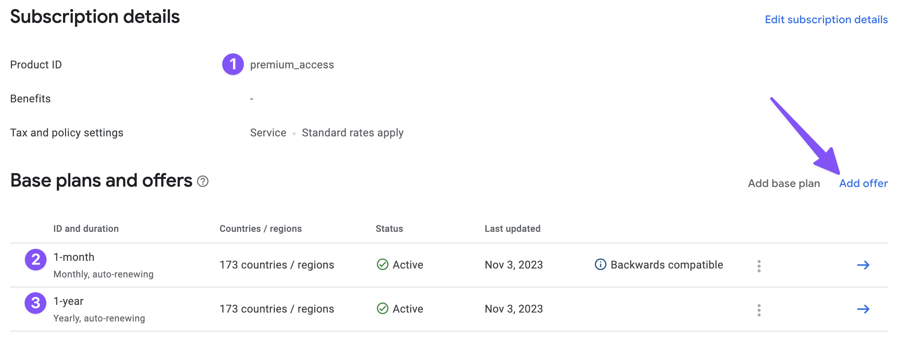The width and height of the screenshot is (906, 340).
Task: Click the purple number 2 badge
Action: coord(36,260)
